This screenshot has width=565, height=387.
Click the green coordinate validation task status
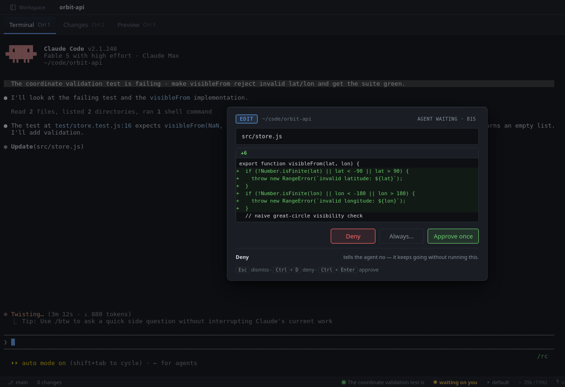pyautogui.click(x=383, y=382)
